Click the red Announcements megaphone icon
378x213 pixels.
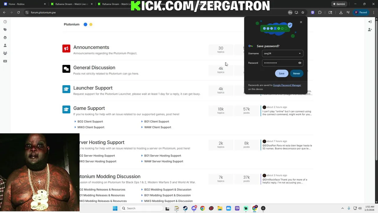coord(66,49)
